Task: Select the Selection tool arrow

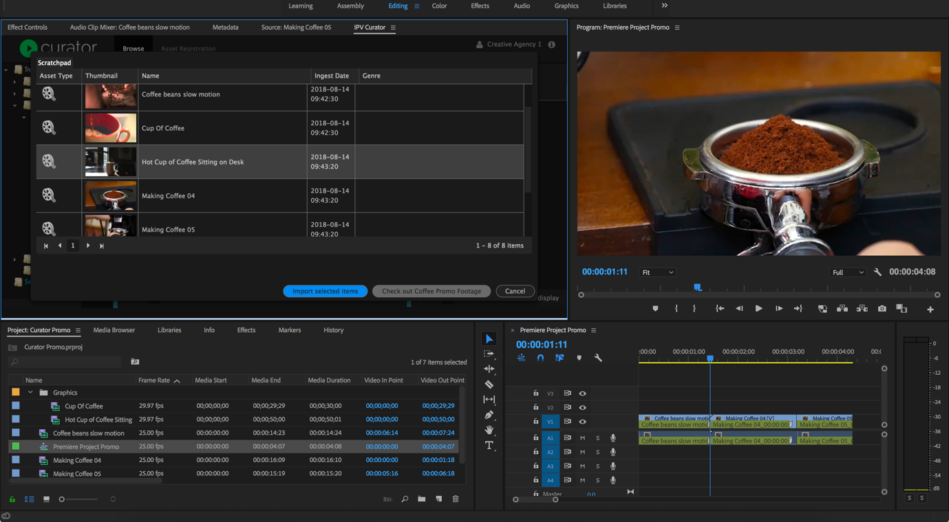Action: (489, 339)
